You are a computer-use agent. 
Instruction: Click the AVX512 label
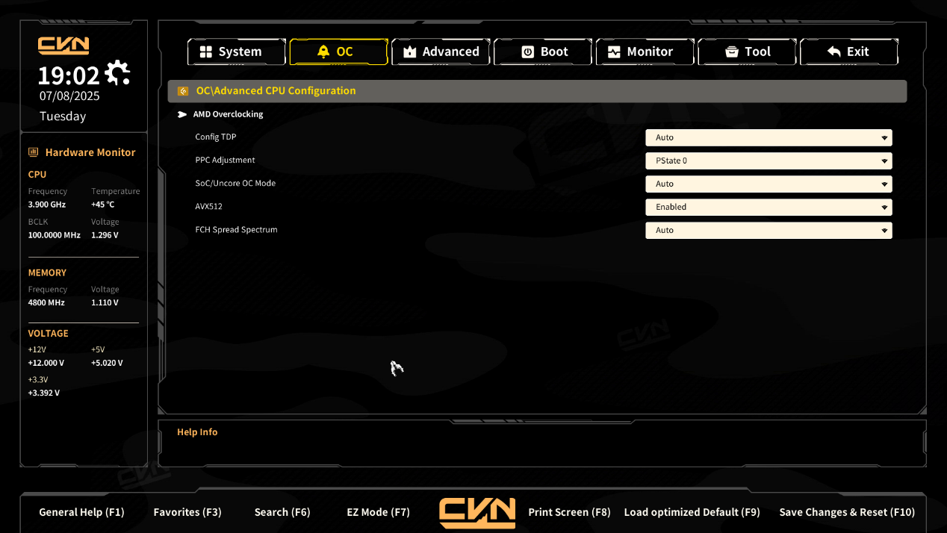208,207
